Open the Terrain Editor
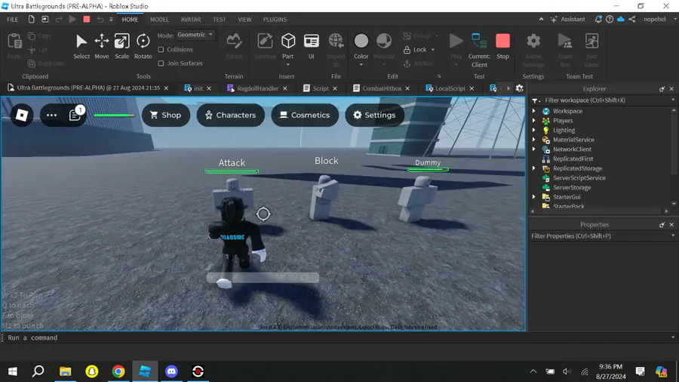This screenshot has width=679, height=382. point(235,46)
